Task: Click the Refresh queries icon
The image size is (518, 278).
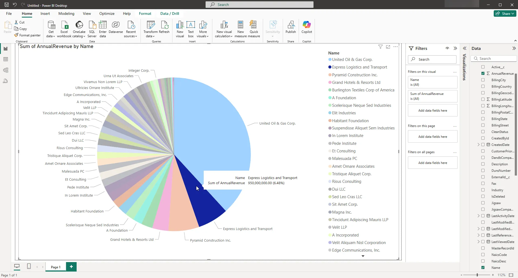Action: (164, 25)
